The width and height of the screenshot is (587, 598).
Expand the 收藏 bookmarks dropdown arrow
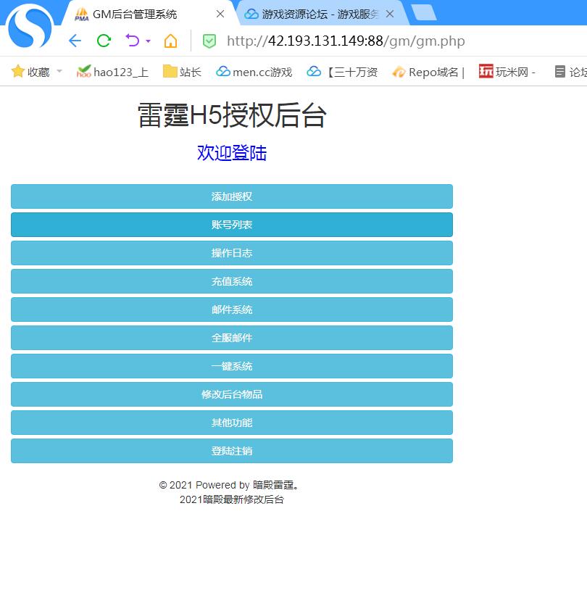[x=59, y=71]
